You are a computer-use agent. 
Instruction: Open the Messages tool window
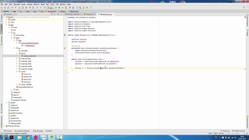point(38,131)
